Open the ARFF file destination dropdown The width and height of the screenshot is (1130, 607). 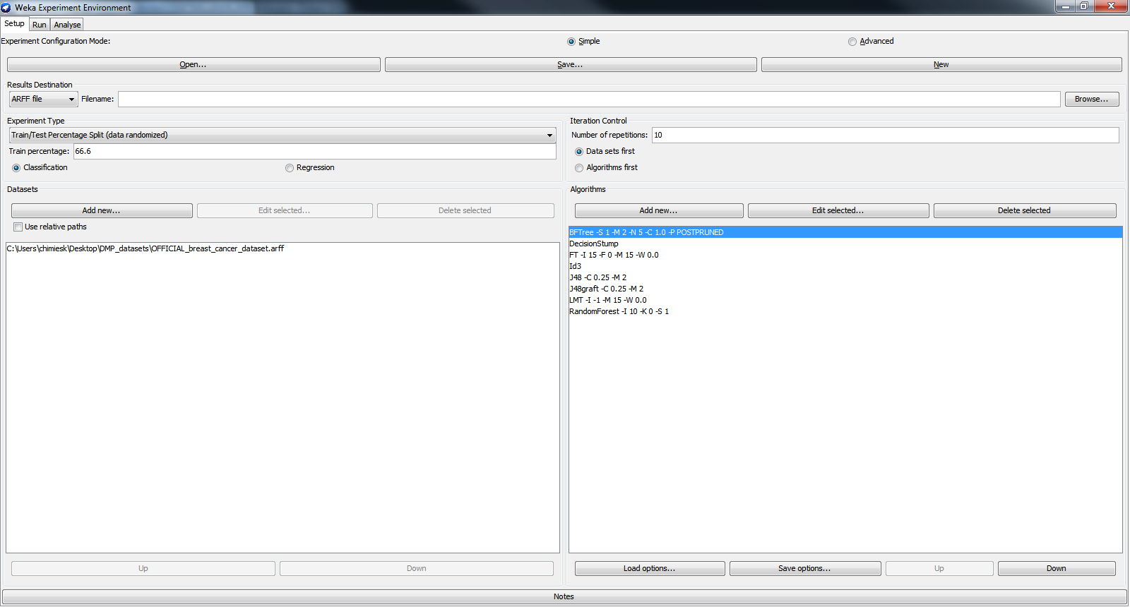[43, 99]
